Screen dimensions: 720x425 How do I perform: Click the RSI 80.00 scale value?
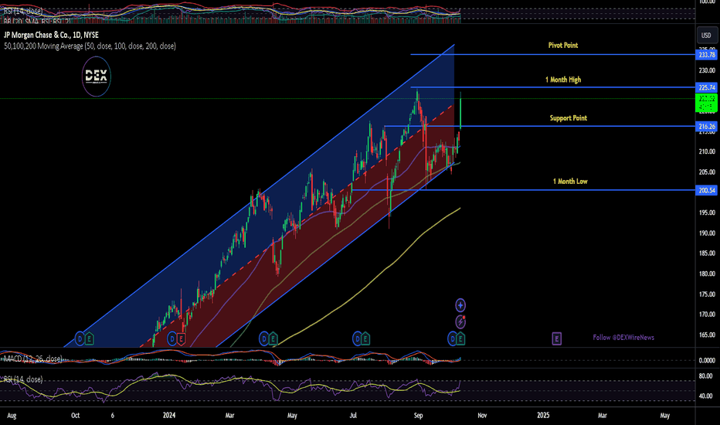pyautogui.click(x=706, y=376)
